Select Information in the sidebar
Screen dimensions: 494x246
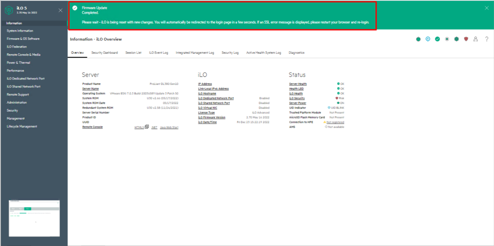coord(14,23)
